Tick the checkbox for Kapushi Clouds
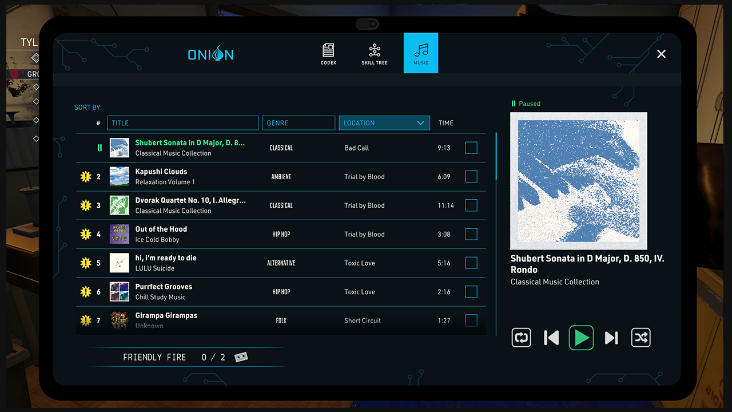This screenshot has width=732, height=412. coord(471,177)
